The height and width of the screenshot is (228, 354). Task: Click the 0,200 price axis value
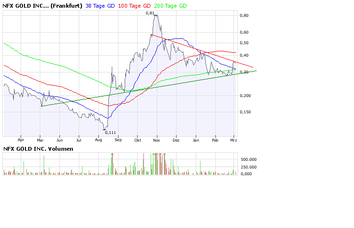[246, 96]
